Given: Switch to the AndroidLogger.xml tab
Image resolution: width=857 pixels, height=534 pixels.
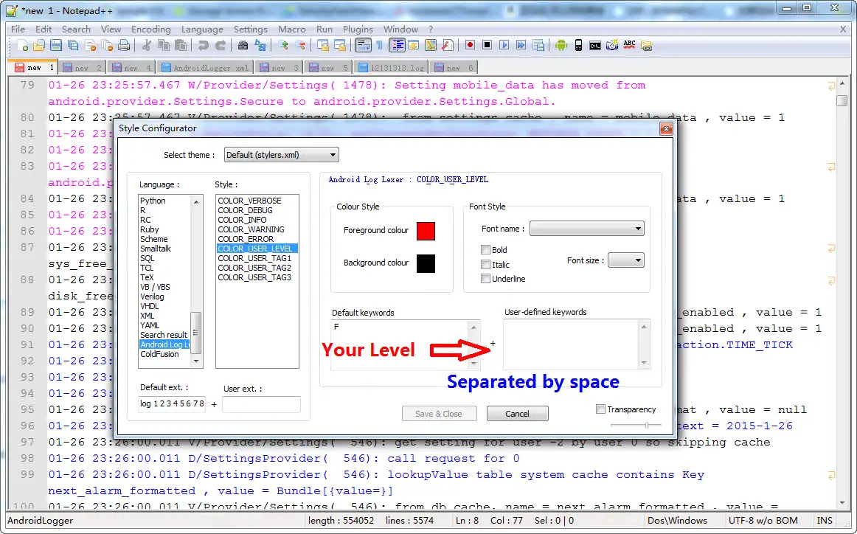Looking at the screenshot, I should (205, 68).
